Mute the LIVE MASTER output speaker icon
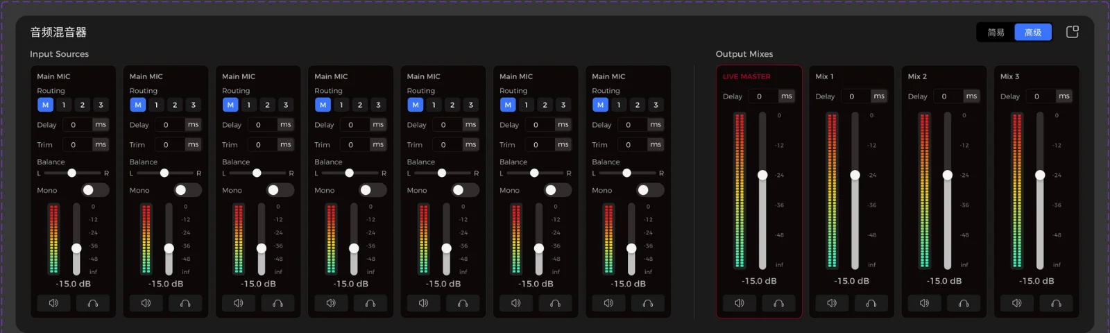This screenshot has height=333, width=1110. click(740, 303)
